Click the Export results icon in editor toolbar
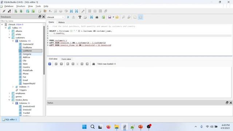233x131 pixels. 97,17
